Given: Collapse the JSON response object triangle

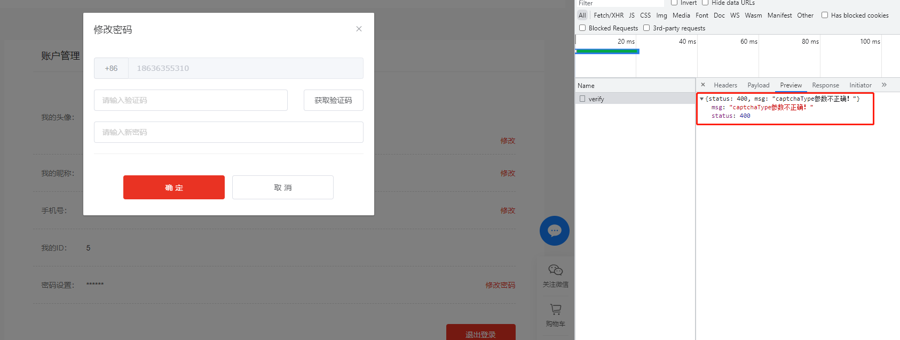Looking at the screenshot, I should point(701,99).
